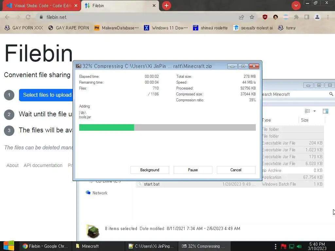Open the tab search dropdown arrow

(296, 6)
